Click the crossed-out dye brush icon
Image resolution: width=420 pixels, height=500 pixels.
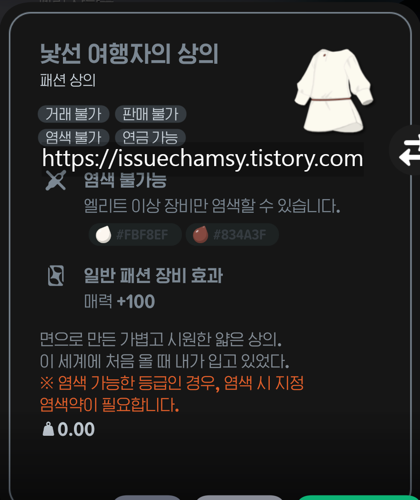coord(56,180)
